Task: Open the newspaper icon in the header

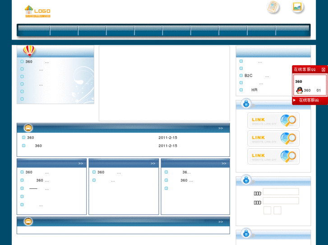Action: point(273,7)
